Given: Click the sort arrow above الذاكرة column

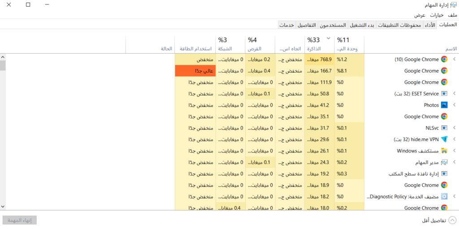Looking at the screenshot, I should 328,39.
